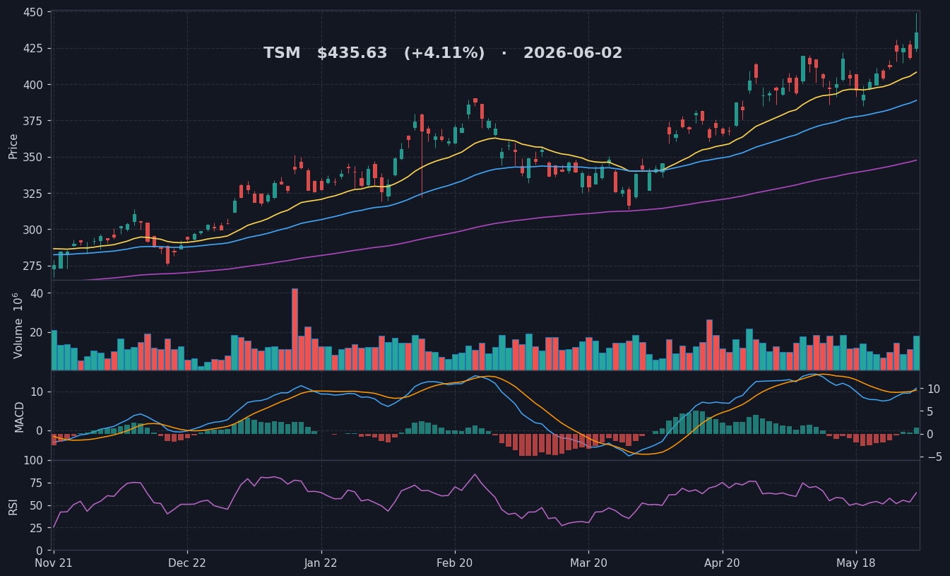
Task: Click the Dec 22 date tick label
Action: point(187,563)
